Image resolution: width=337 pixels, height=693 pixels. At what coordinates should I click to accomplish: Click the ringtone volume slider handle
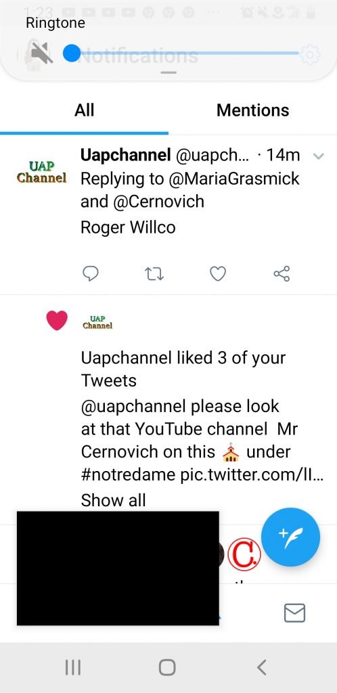(72, 54)
